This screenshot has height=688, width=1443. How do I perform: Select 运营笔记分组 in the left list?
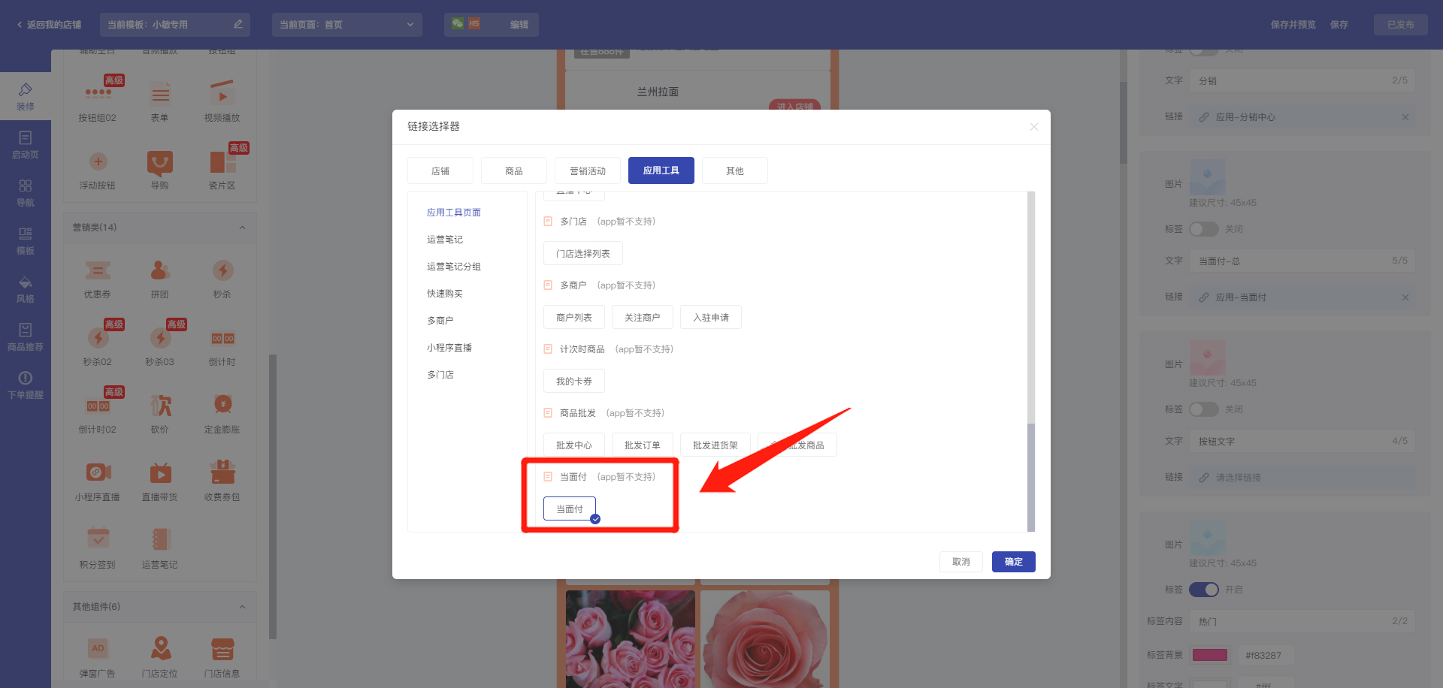453,267
